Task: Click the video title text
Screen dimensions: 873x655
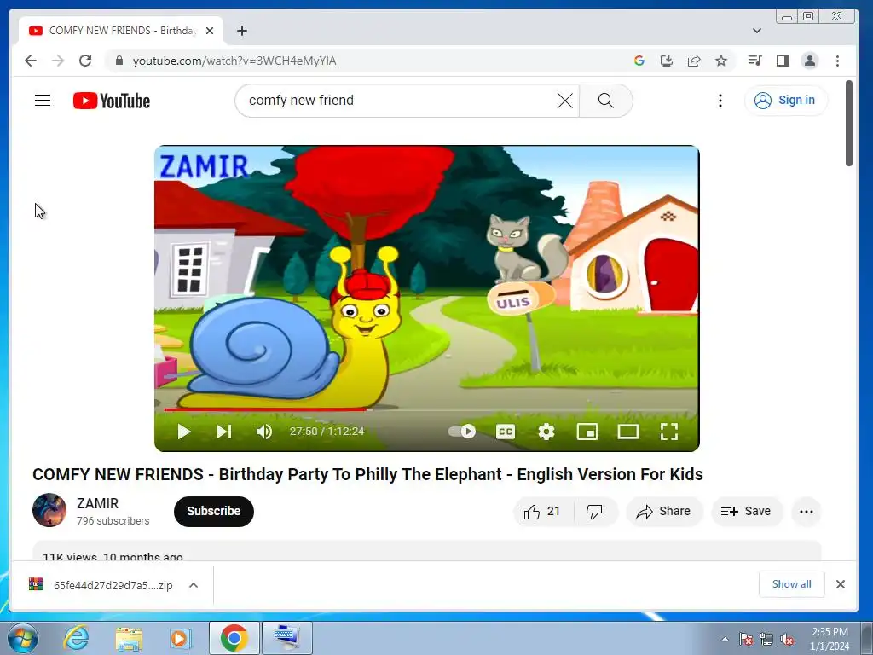Action: click(367, 474)
